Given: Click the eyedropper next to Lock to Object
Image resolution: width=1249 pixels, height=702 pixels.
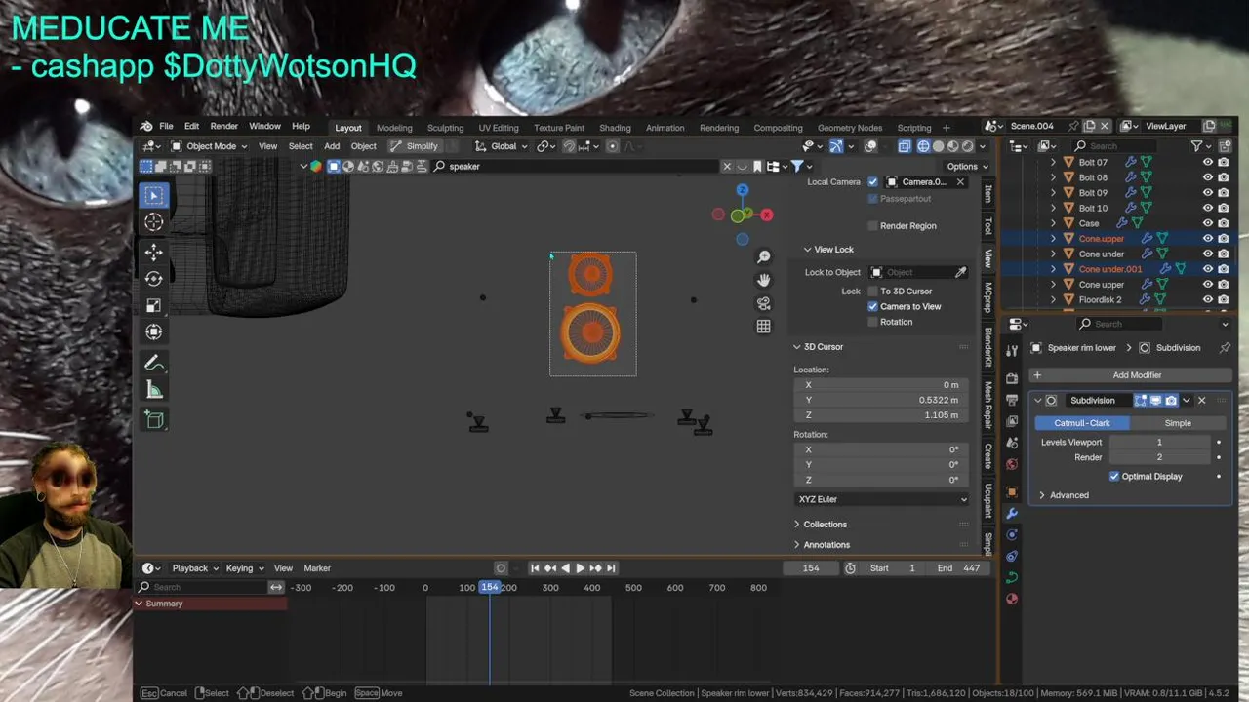Looking at the screenshot, I should (x=961, y=272).
